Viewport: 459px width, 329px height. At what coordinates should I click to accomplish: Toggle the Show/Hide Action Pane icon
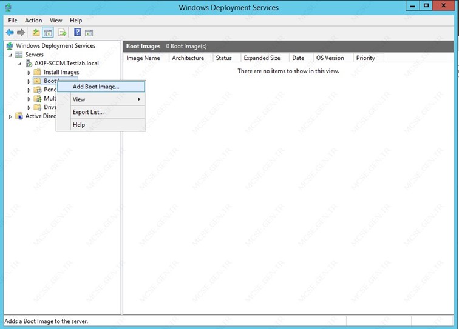89,33
